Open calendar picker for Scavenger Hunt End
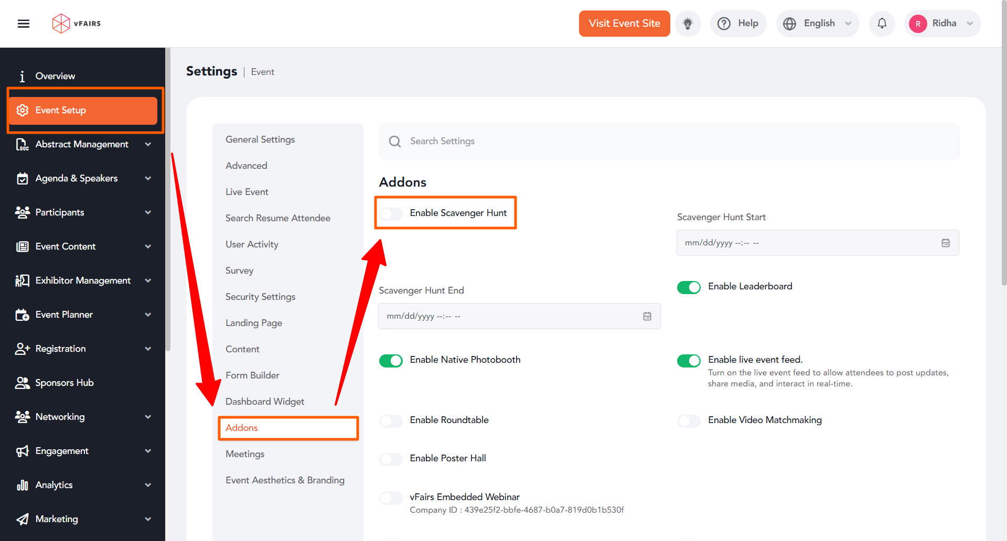1007x541 pixels. (x=647, y=316)
